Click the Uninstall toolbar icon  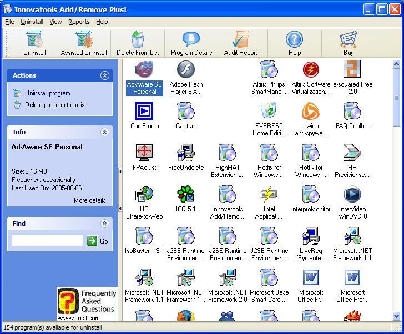[34, 39]
